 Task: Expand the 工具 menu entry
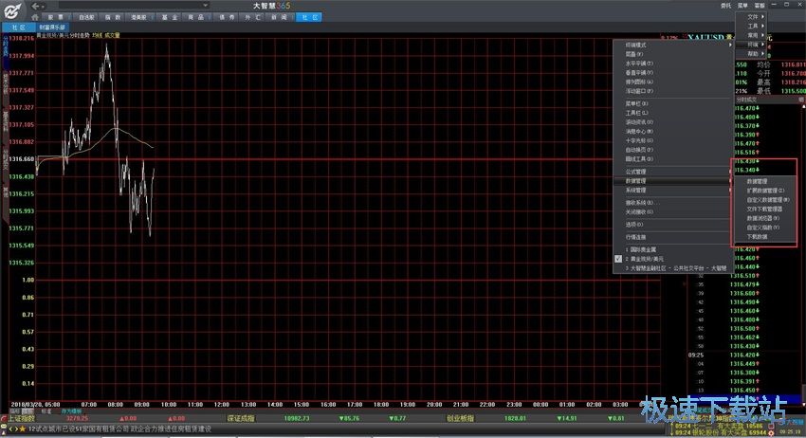point(752,26)
